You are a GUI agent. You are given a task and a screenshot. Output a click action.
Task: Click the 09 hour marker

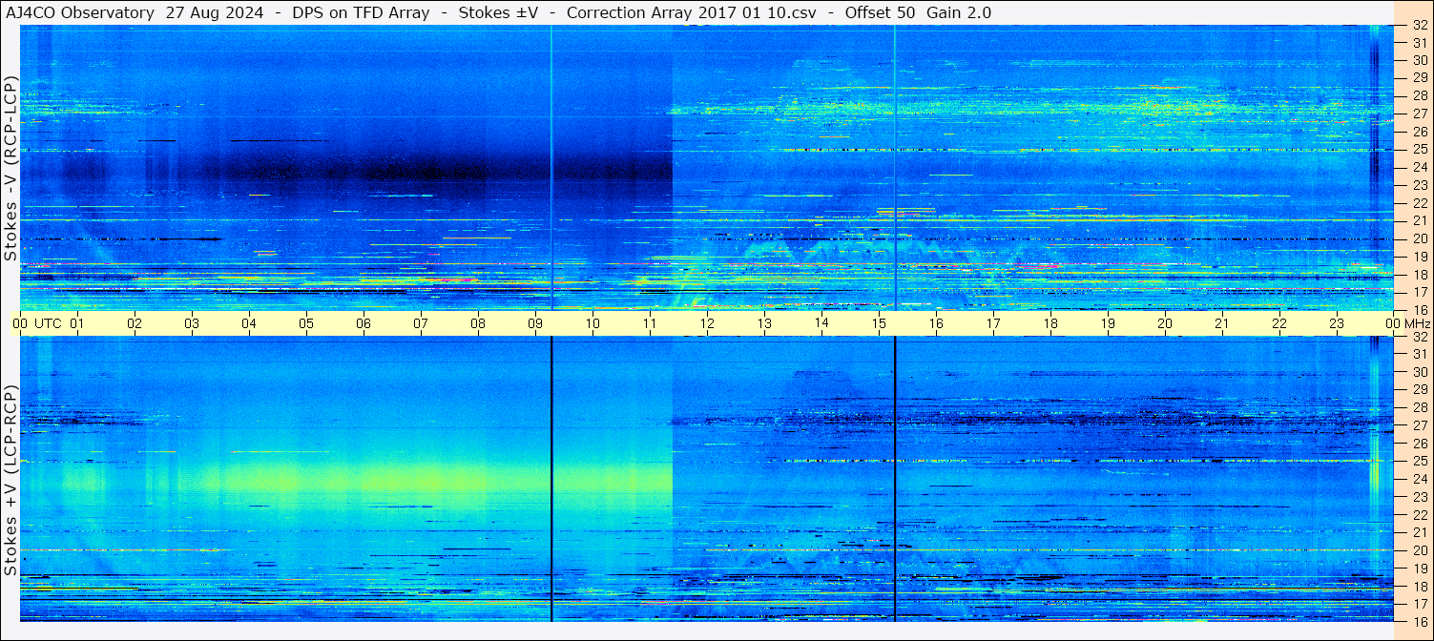tap(535, 323)
